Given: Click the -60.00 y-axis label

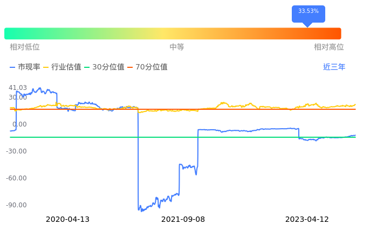Looking at the screenshot, I should [18, 178].
